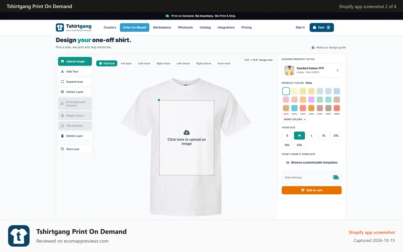Image resolution: width=403 pixels, height=252 pixels.
Task: Click the green truck icon beside Ships Monday
Action: coord(335,177)
